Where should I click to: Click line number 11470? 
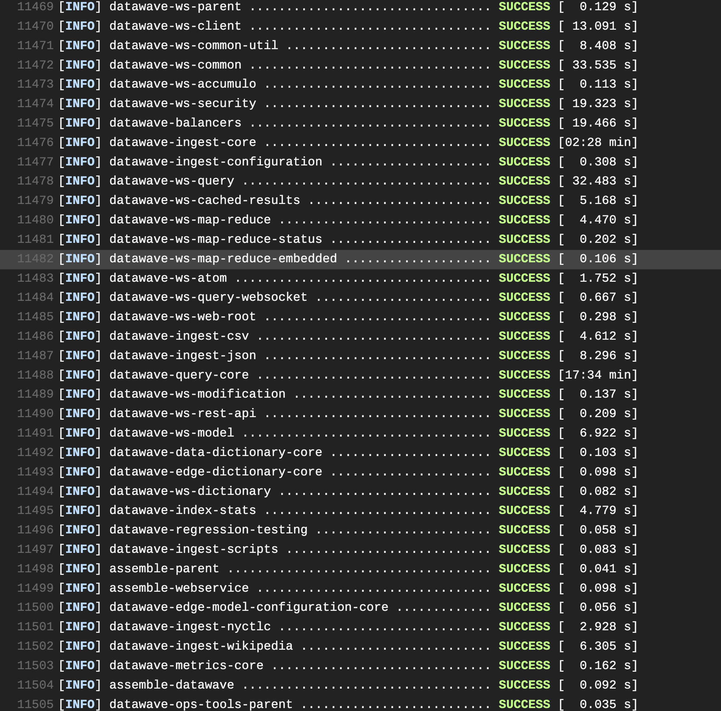point(35,26)
